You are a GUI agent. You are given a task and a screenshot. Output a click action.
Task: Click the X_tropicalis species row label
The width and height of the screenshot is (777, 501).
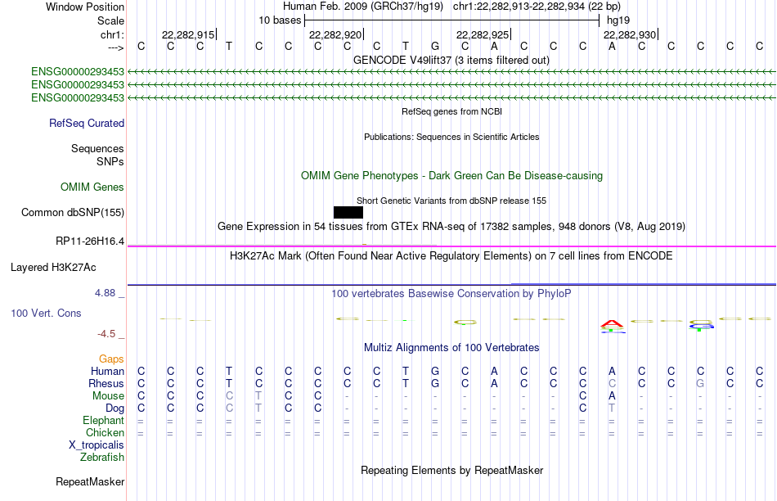click(x=97, y=445)
